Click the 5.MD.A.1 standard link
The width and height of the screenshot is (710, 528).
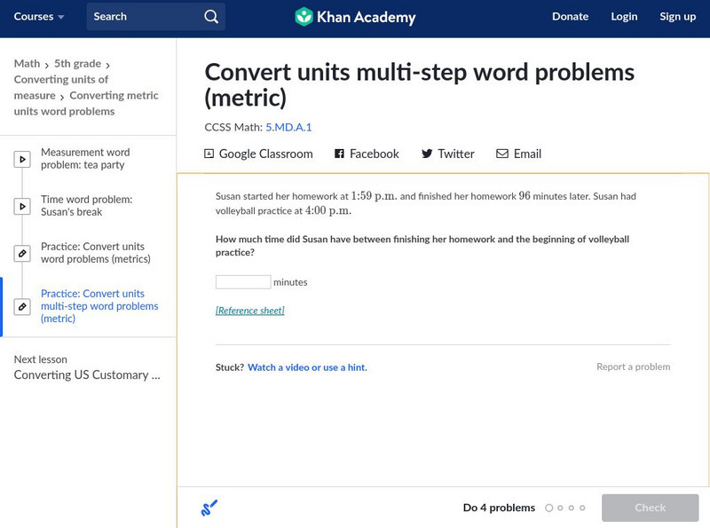[x=288, y=127]
